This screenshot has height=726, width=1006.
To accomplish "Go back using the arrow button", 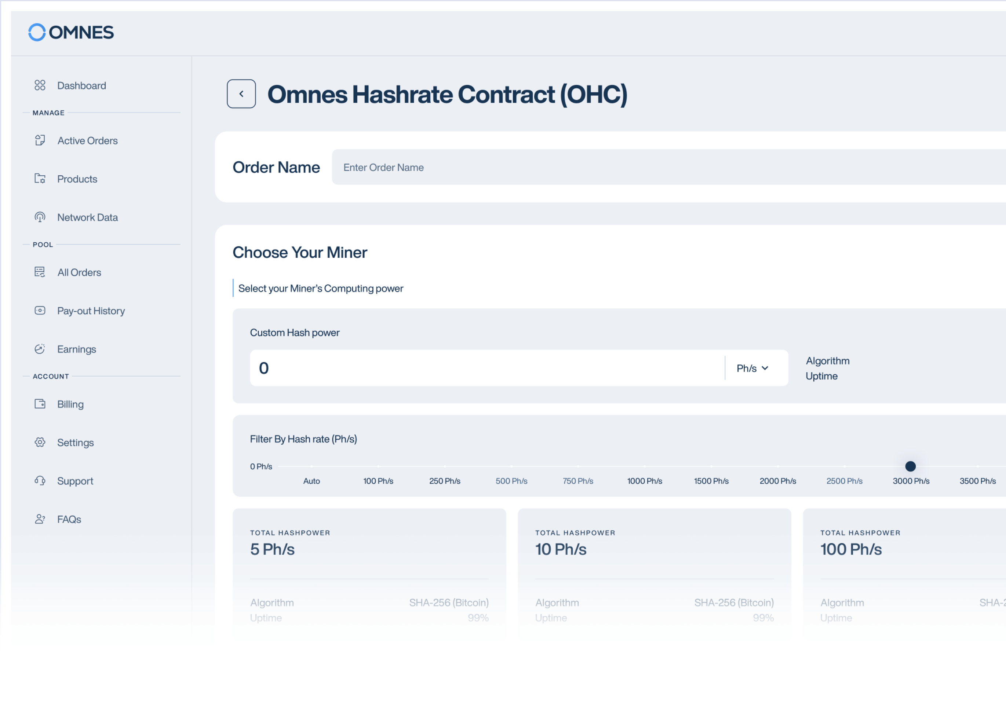I will (241, 94).
